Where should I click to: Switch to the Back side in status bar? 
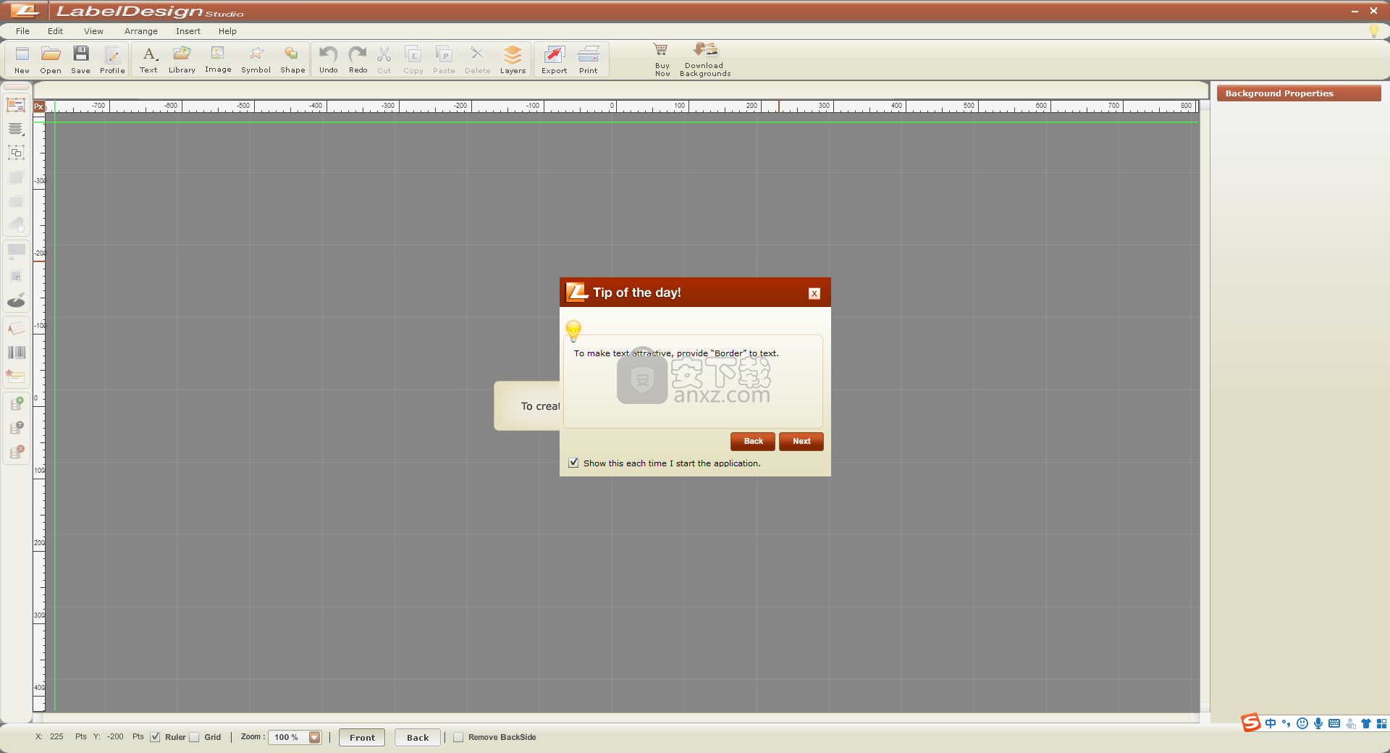417,737
